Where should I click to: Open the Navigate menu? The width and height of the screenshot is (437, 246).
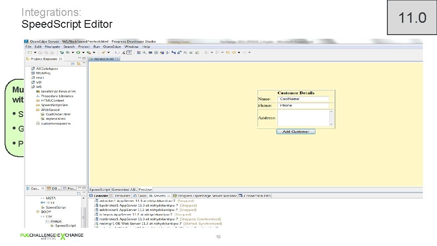52,46
